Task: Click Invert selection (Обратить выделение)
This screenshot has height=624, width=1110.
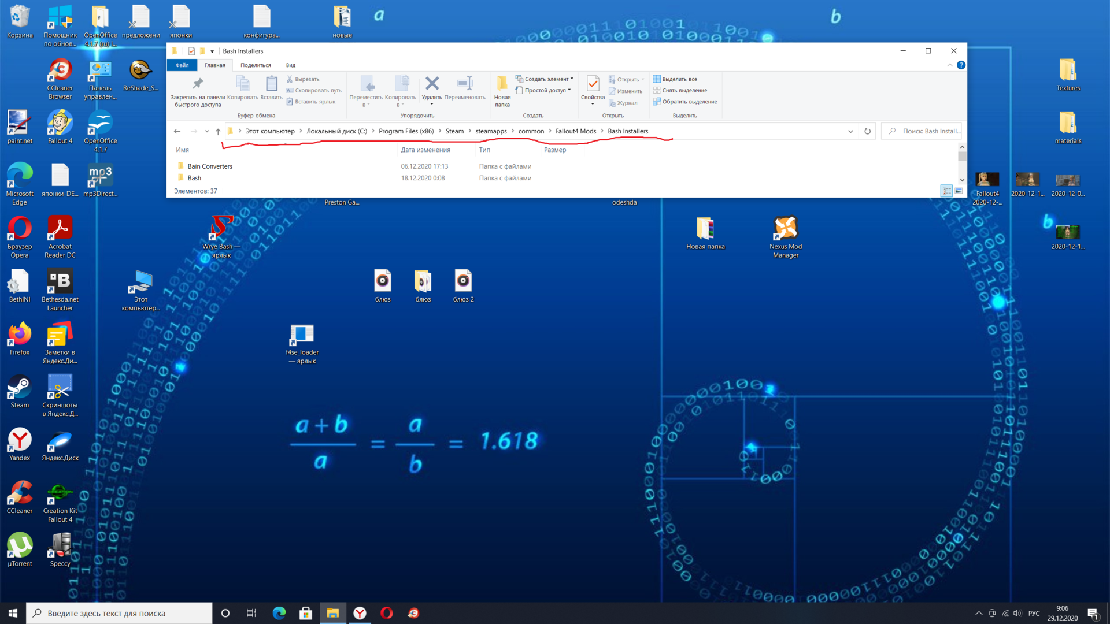Action: click(684, 102)
